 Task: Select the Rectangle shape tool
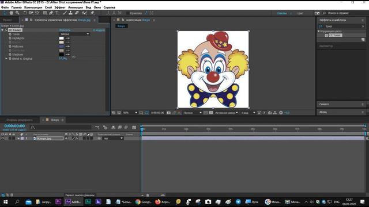[x=45, y=13]
